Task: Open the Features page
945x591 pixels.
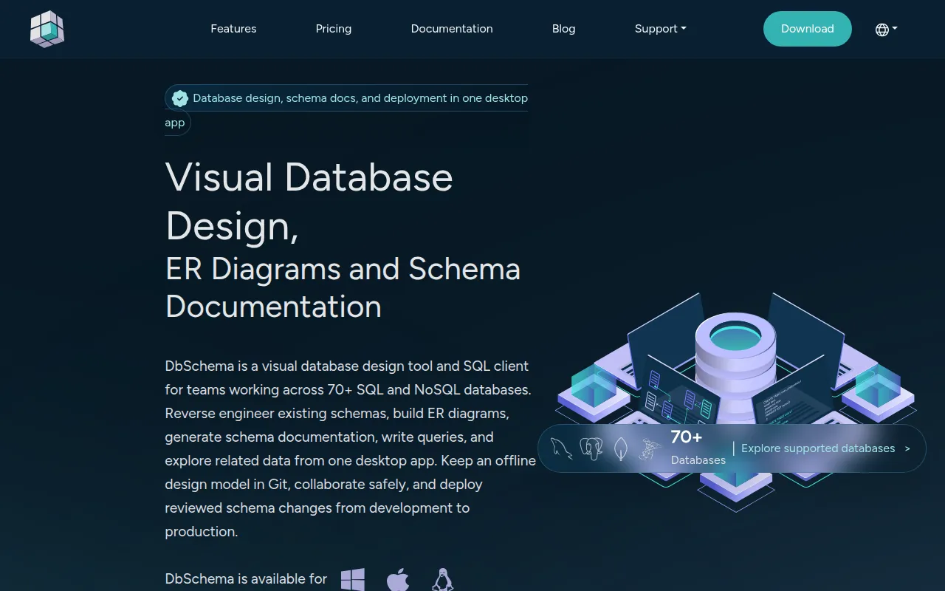Action: (233, 29)
